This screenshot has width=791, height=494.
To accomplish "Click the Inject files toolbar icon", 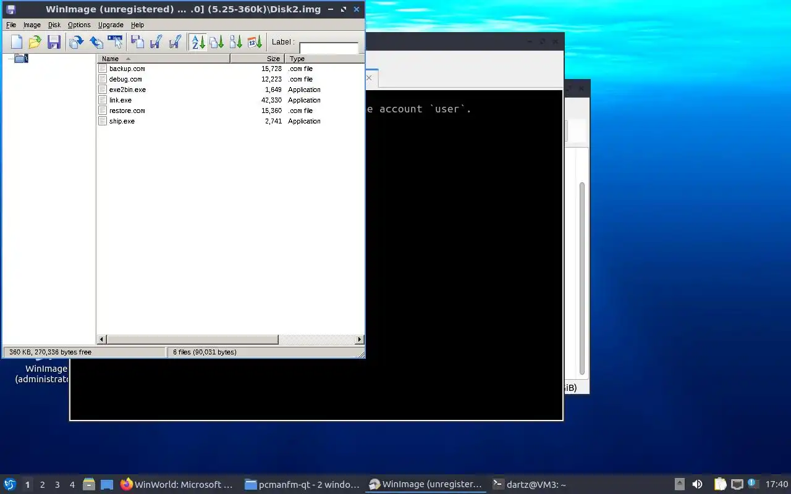I will [138, 42].
